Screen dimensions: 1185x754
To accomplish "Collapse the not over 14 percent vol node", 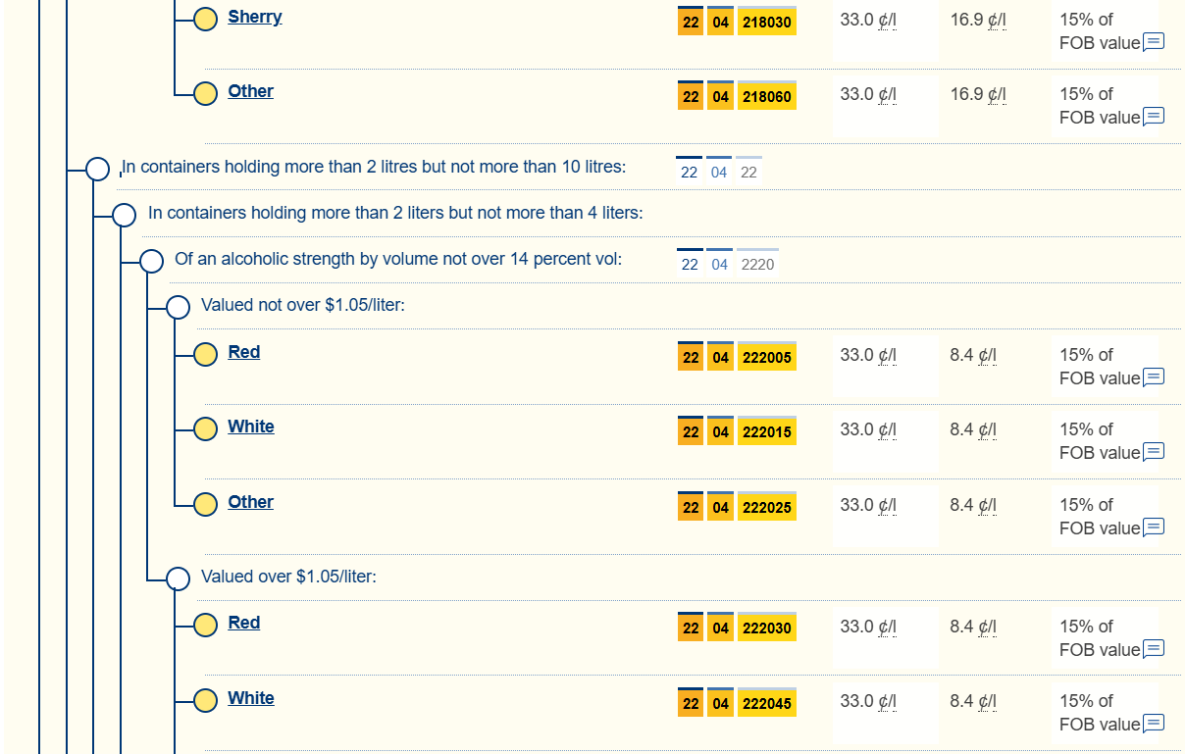I will (x=151, y=261).
